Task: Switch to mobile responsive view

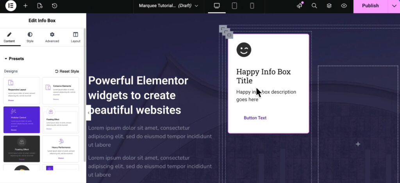Action: 252,6
